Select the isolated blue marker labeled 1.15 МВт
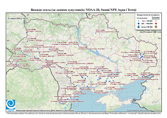The image size is (167, 118). 96,33
